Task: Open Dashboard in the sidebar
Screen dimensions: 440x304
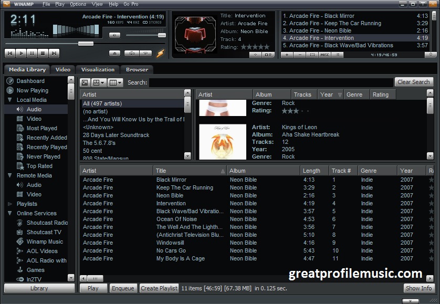Action: pos(30,81)
